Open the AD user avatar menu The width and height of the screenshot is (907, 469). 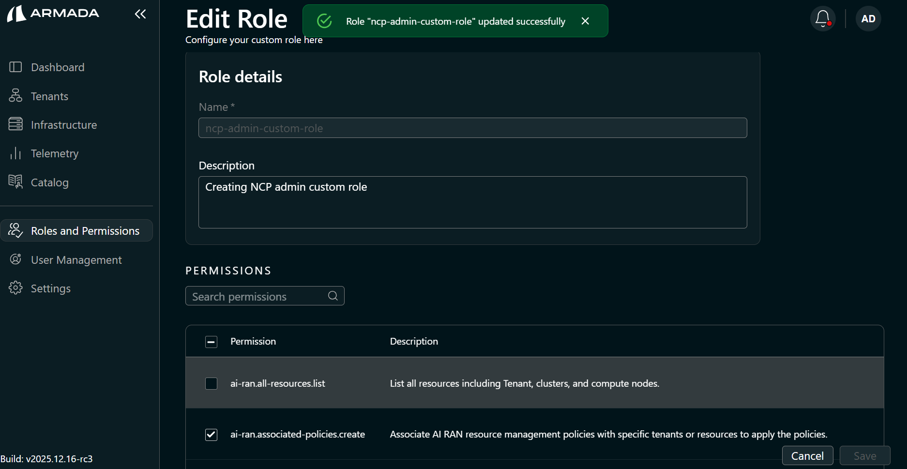coord(868,18)
